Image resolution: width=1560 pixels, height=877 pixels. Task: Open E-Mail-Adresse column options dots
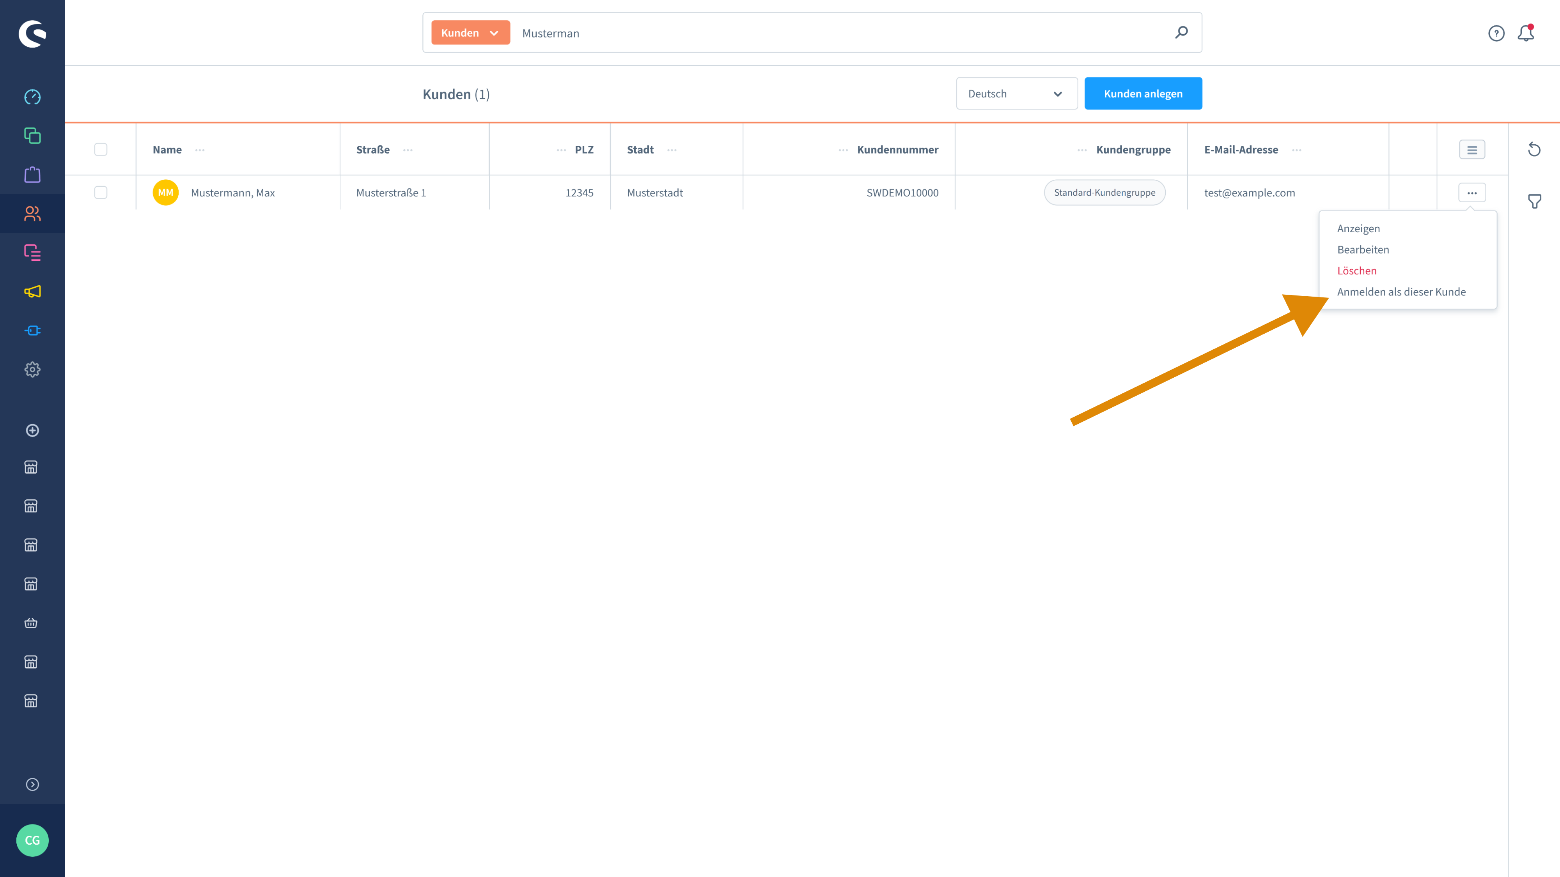[1297, 150]
